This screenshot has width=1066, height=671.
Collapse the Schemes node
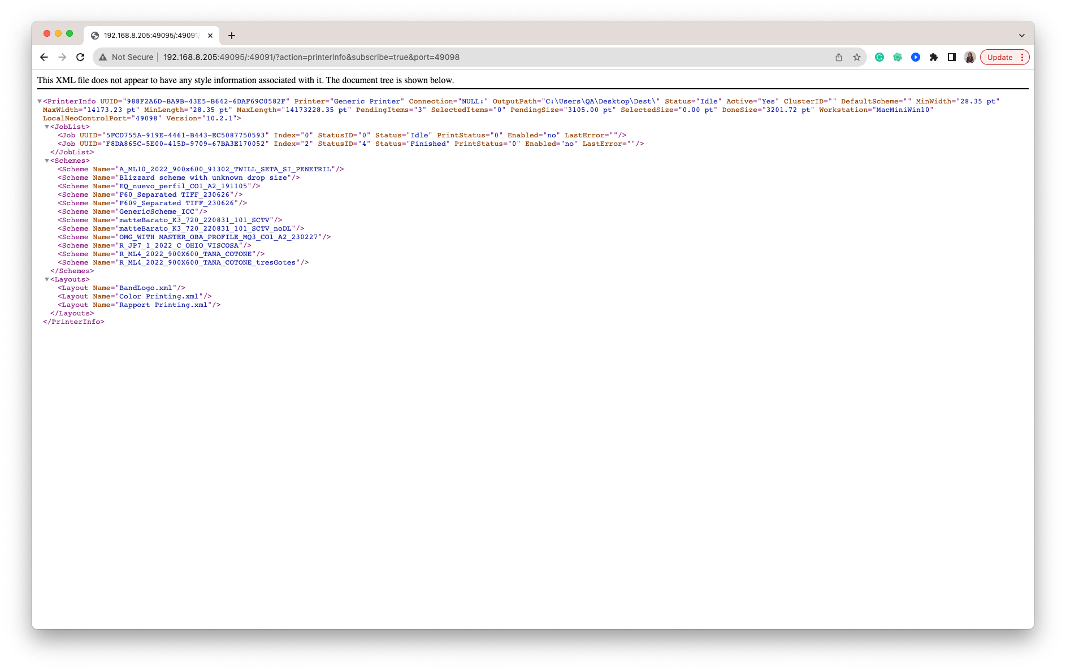tap(47, 161)
